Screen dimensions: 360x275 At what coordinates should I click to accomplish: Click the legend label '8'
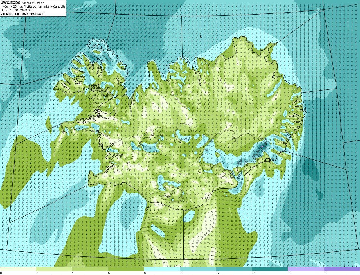tap(145, 273)
